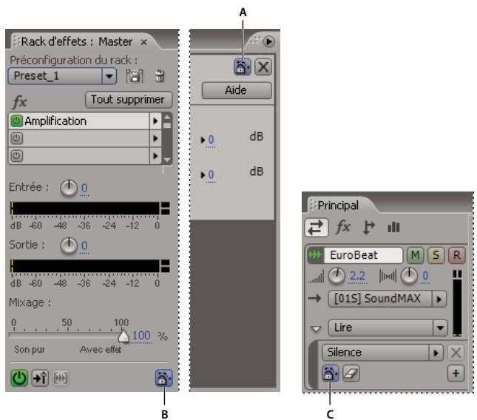The image size is (477, 420).
Task: Click the Mixage 100 percent value
Action: point(142,336)
